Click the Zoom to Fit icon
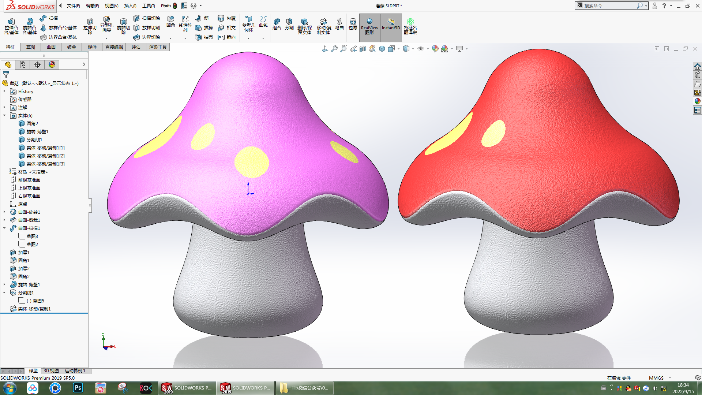 (x=334, y=49)
